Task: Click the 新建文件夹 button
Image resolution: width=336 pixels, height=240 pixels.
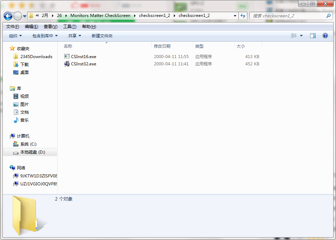Action: pos(102,36)
